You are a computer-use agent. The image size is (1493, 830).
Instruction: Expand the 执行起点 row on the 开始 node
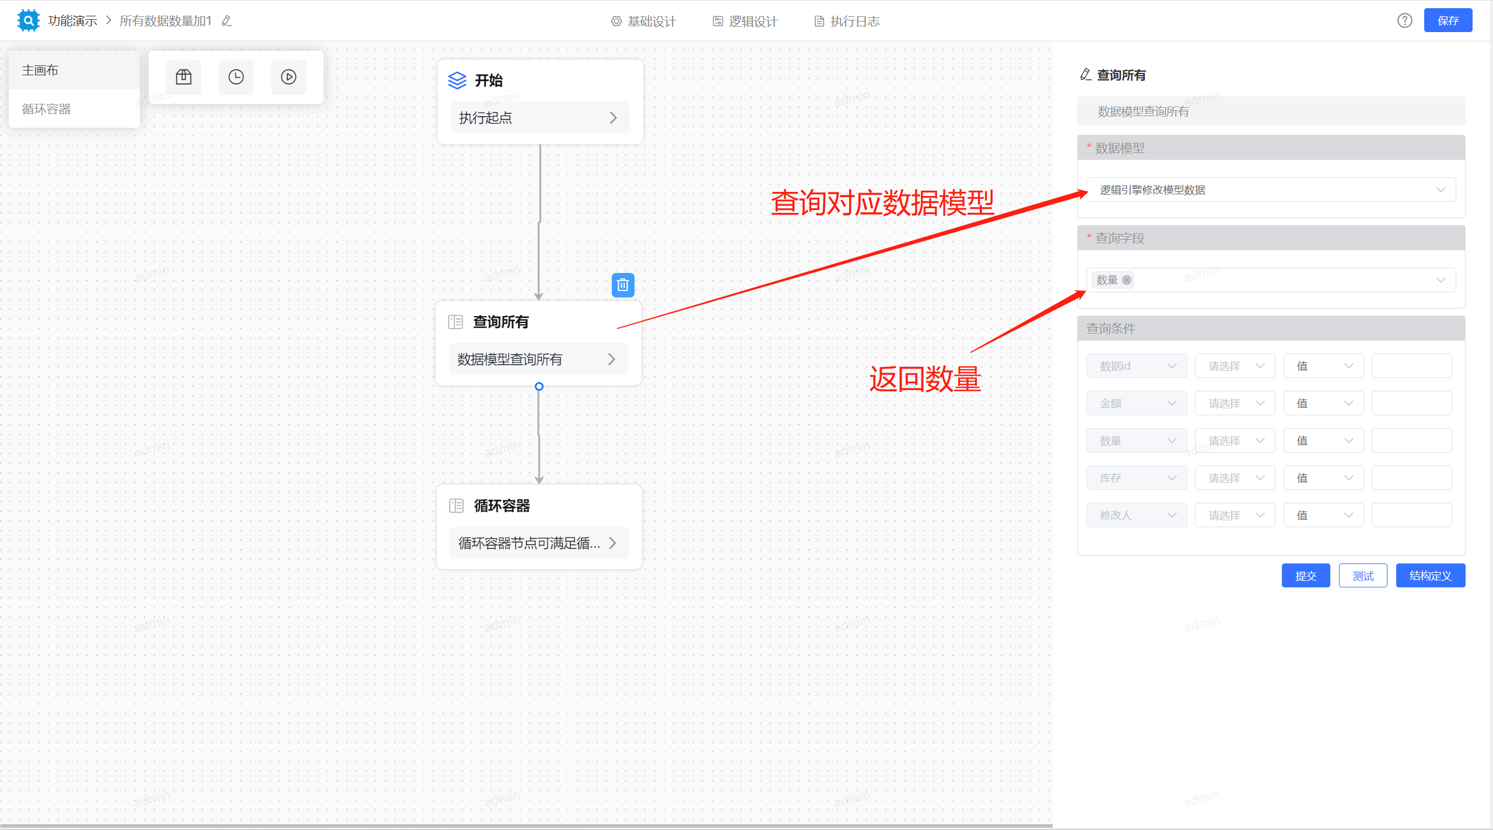[539, 117]
